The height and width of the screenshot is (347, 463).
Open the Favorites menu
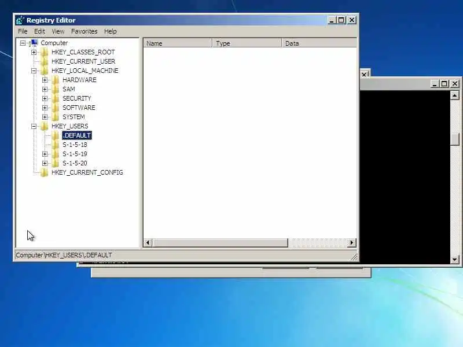[84, 31]
